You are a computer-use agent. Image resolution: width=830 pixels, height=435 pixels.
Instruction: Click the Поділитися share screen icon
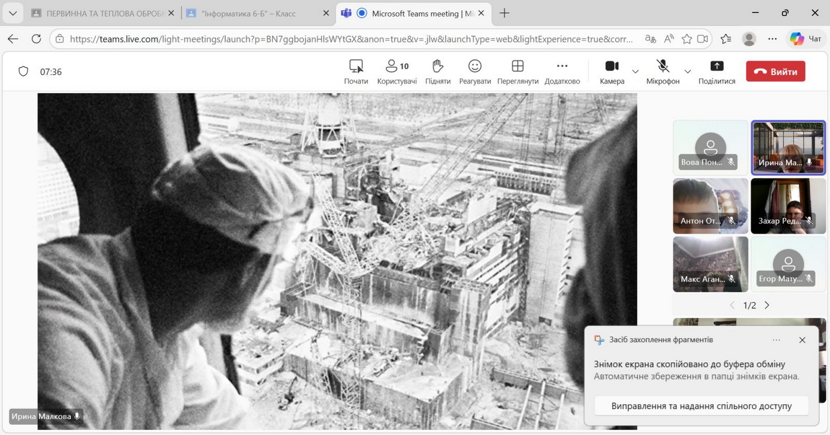717,72
